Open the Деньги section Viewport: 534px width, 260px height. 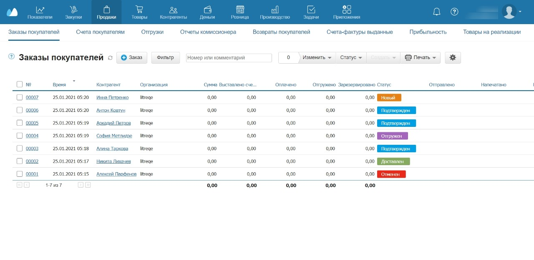coord(207,12)
